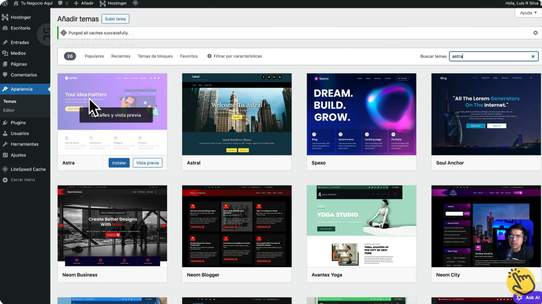Image resolution: width=542 pixels, height=304 pixels.
Task: Click the Subir tema button
Action: (115, 19)
